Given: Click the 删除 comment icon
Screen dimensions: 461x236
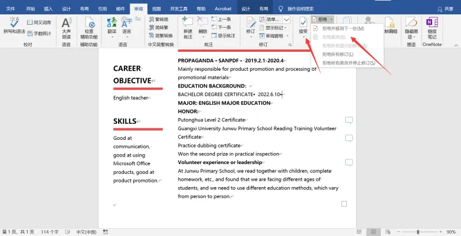Looking at the screenshot, I should pyautogui.click(x=203, y=22).
